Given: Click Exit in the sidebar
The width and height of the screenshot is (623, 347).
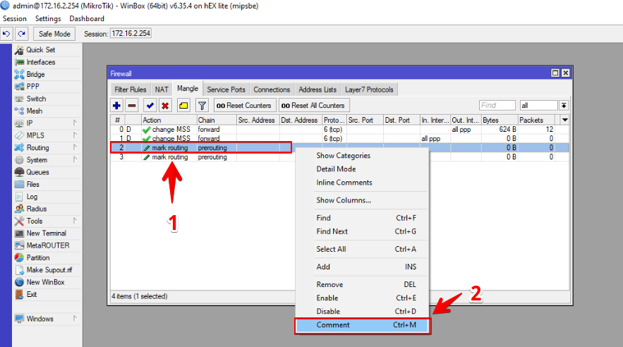Looking at the screenshot, I should (x=32, y=294).
